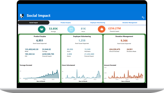Select the active Social Impact tab
Screen dimensions: 164x93
(34, 23)
